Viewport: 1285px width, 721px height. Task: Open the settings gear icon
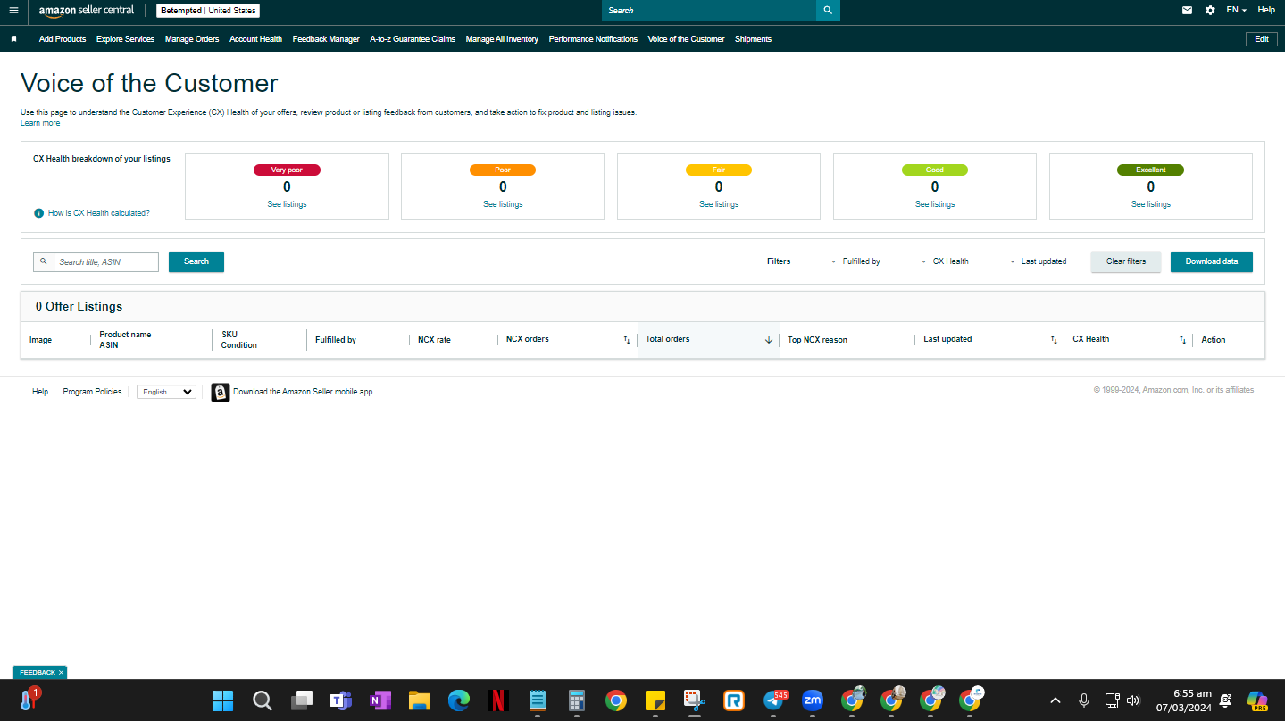tap(1210, 10)
